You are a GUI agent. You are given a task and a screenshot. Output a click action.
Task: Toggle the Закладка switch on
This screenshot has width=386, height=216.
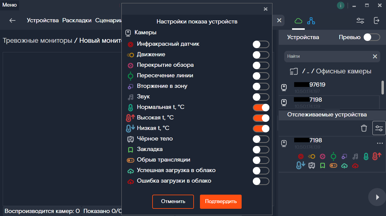point(261,150)
